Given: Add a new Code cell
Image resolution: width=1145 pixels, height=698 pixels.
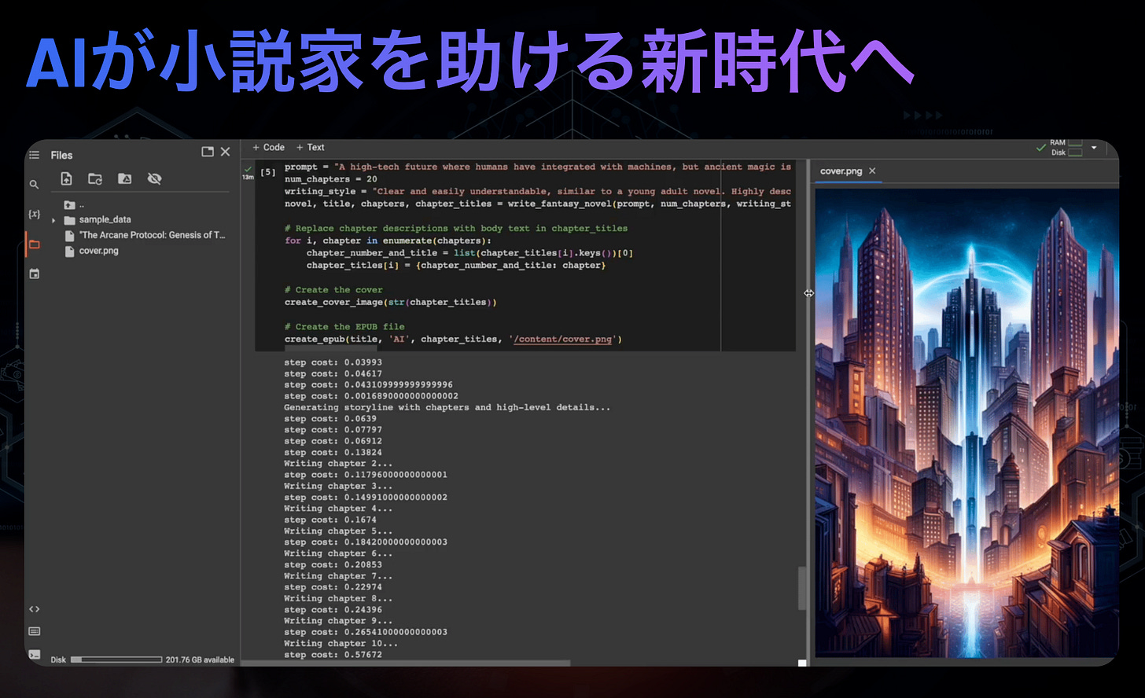Looking at the screenshot, I should (x=268, y=147).
